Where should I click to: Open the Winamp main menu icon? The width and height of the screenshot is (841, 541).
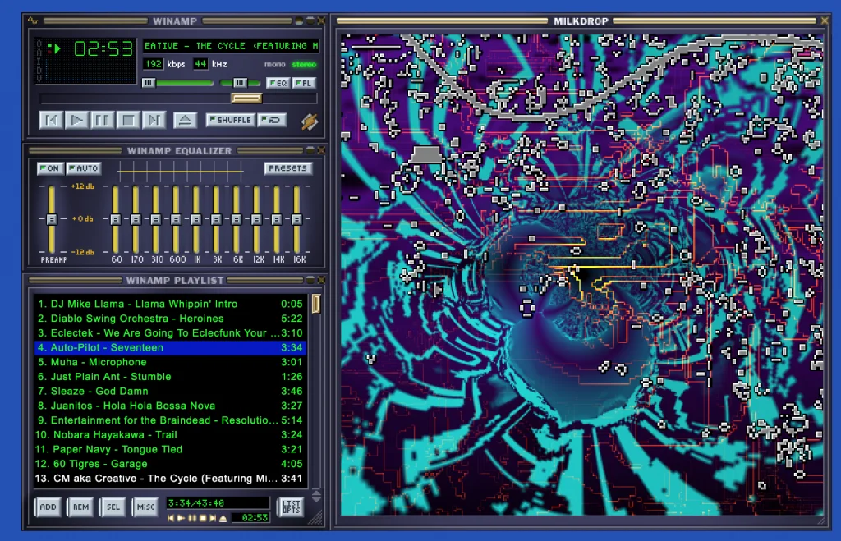[33, 21]
